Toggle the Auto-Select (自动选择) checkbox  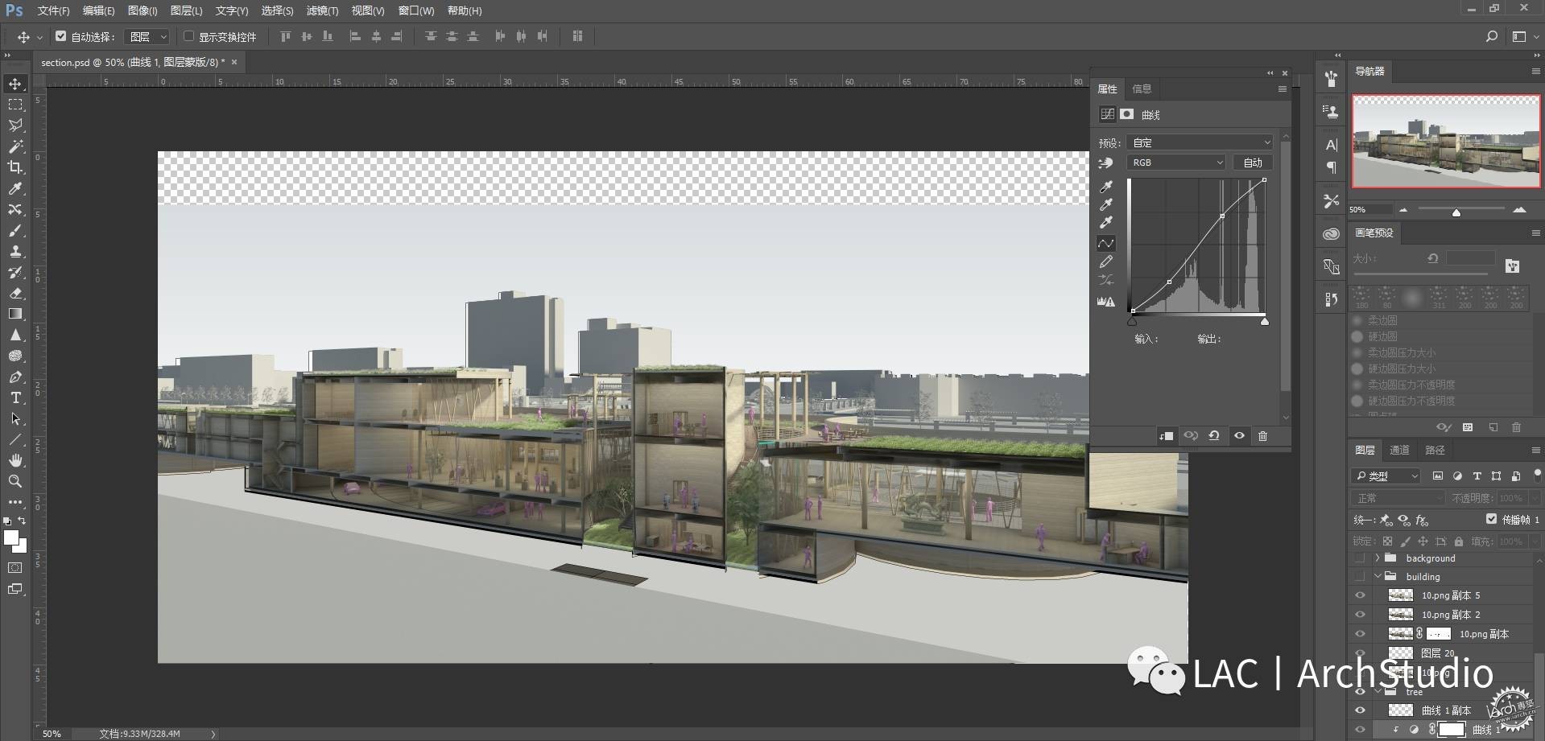coord(60,36)
